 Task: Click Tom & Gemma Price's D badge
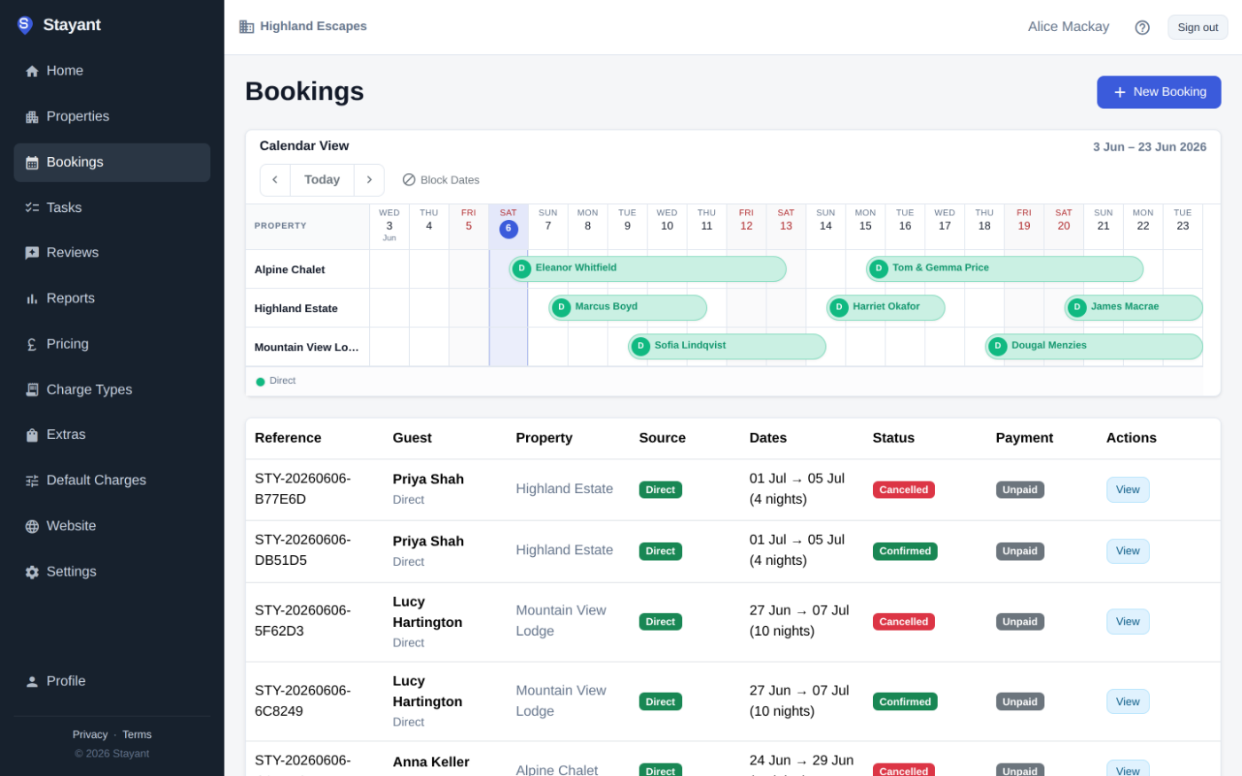[x=878, y=269]
